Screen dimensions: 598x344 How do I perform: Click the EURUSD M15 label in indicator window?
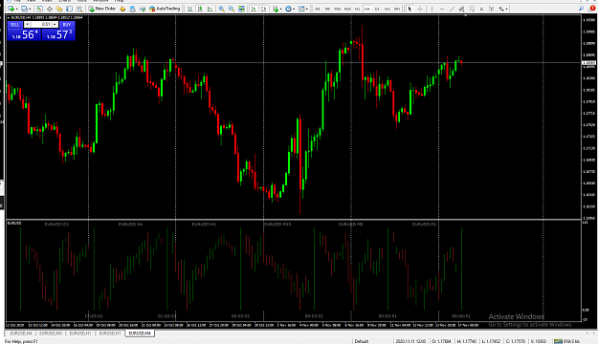coord(277,225)
